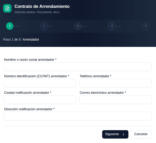Click the green document icon in header
This screenshot has height=143, width=156.
coord(7,8)
